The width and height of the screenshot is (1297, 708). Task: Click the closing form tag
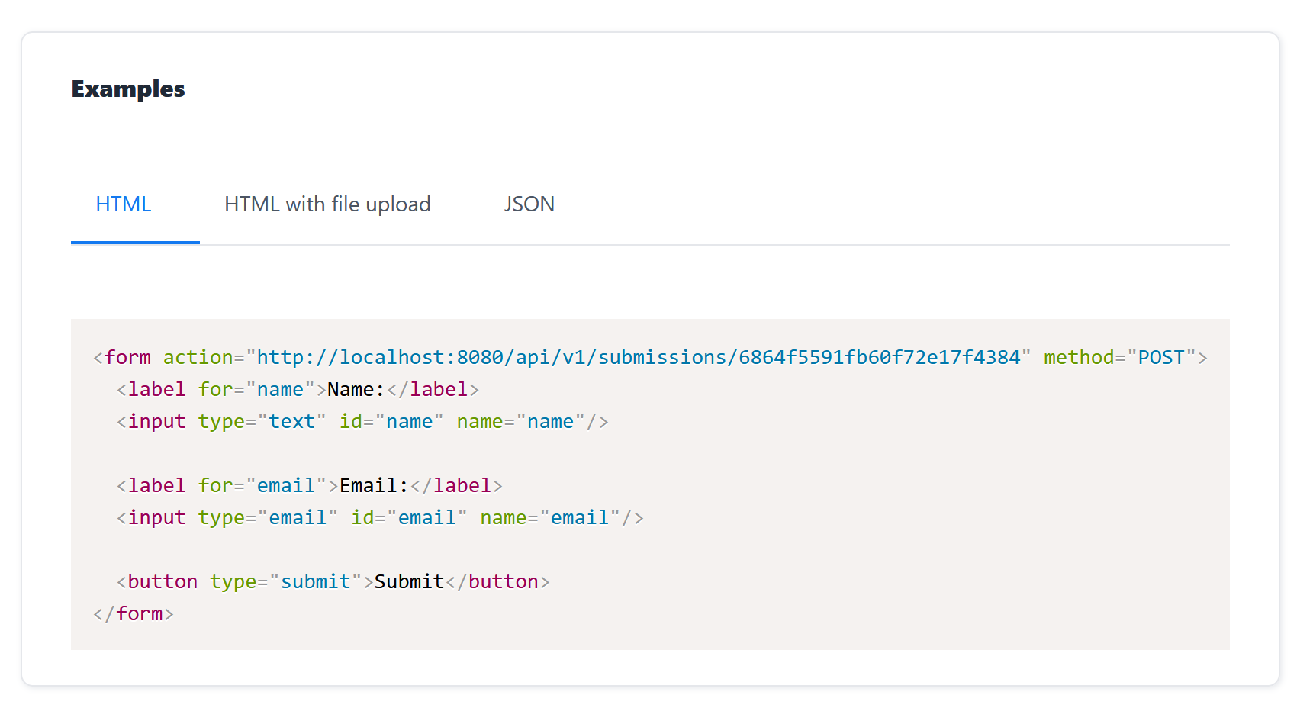click(134, 613)
